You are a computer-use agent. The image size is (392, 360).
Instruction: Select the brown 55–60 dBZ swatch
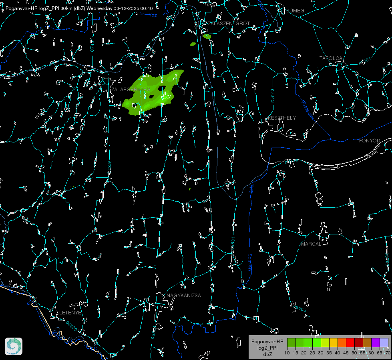point(367,342)
